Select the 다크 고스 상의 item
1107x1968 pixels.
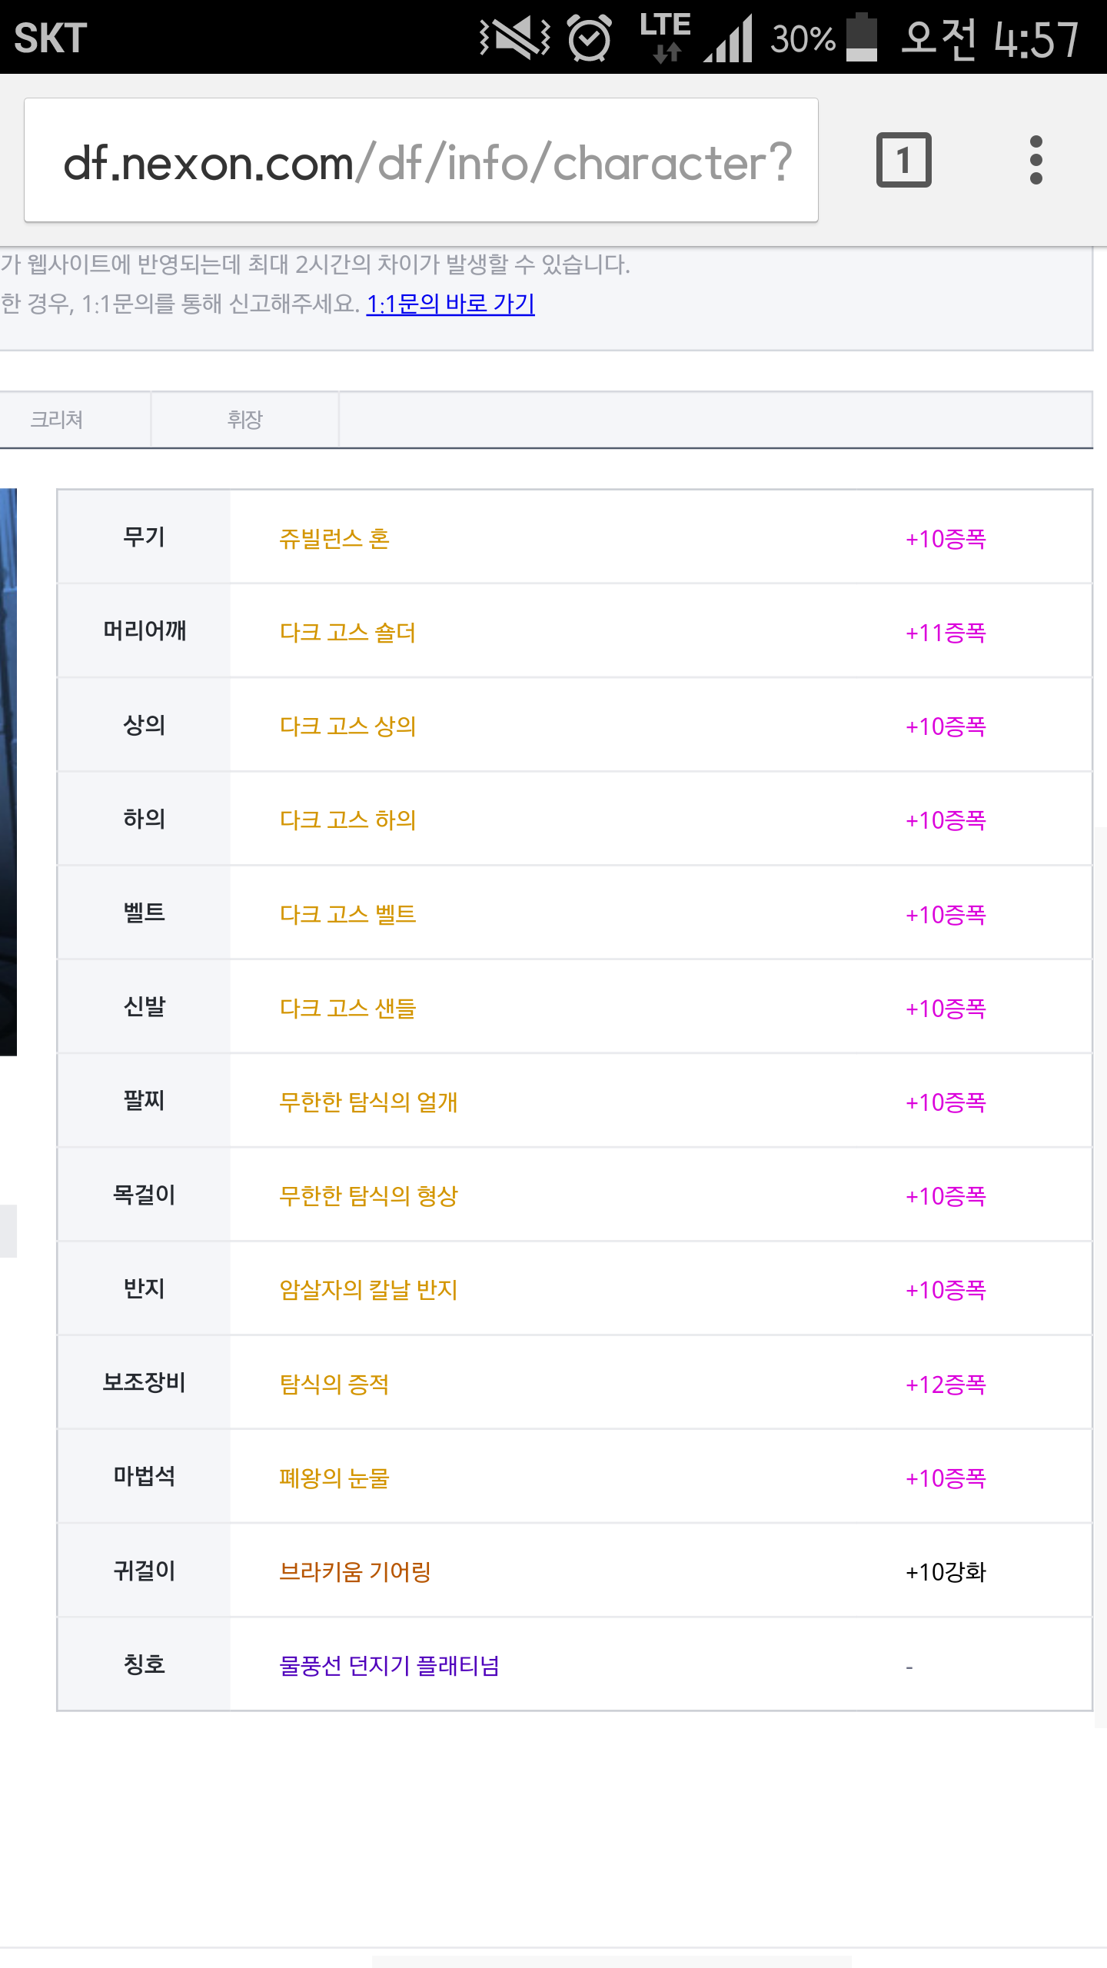click(x=347, y=726)
